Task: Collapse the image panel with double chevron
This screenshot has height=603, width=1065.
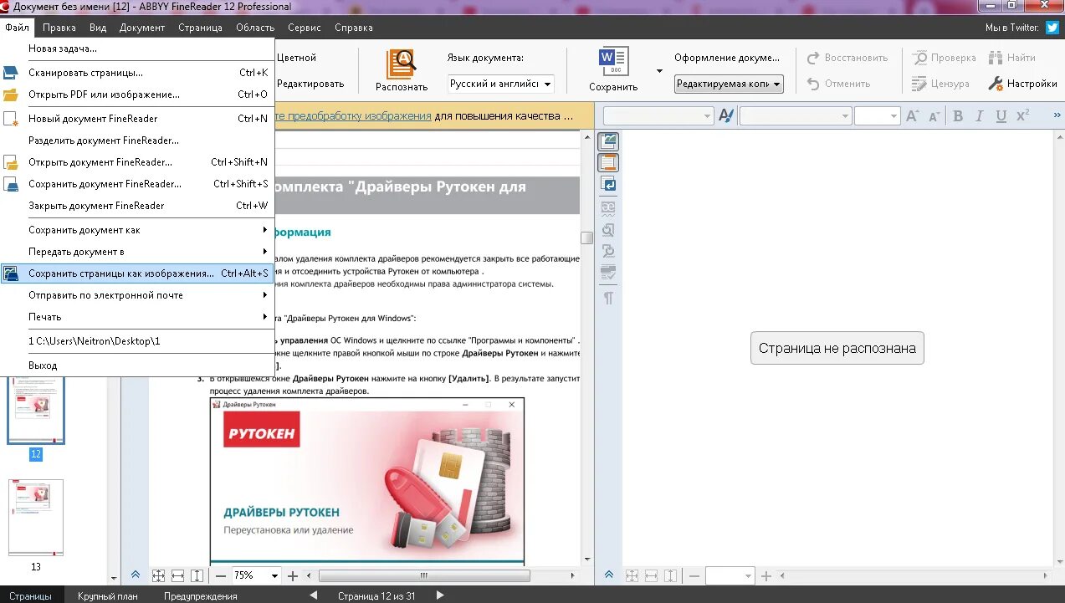Action: tap(135, 575)
